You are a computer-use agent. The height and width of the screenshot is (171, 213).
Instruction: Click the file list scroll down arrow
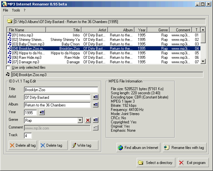click(x=203, y=61)
